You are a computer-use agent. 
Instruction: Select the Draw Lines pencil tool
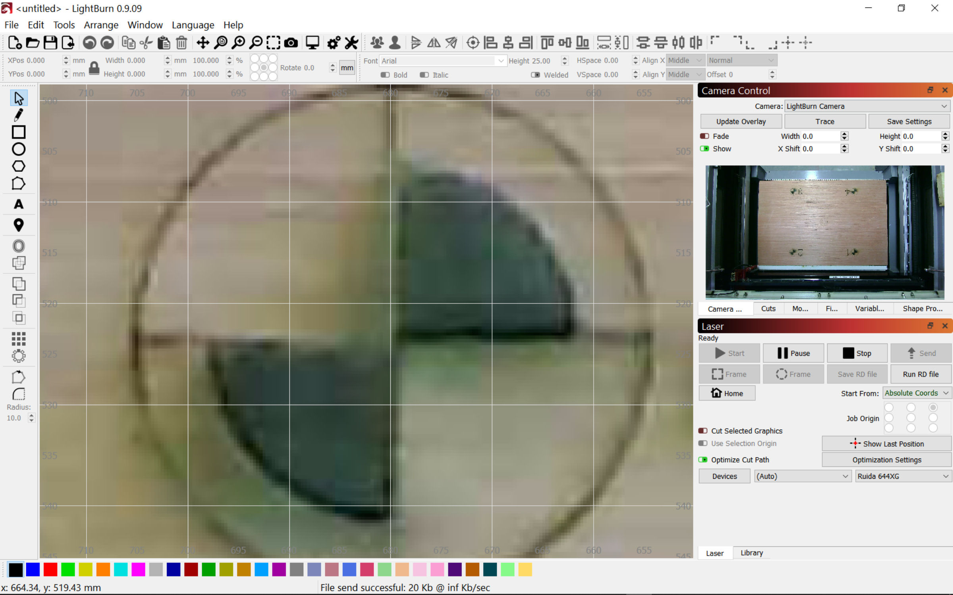18,115
